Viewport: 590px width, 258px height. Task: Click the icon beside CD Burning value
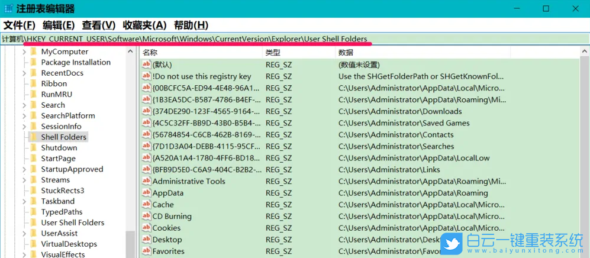[x=146, y=217]
